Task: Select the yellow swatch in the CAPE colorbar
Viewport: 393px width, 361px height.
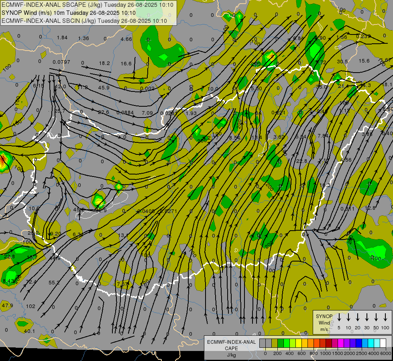Action: 299,343
